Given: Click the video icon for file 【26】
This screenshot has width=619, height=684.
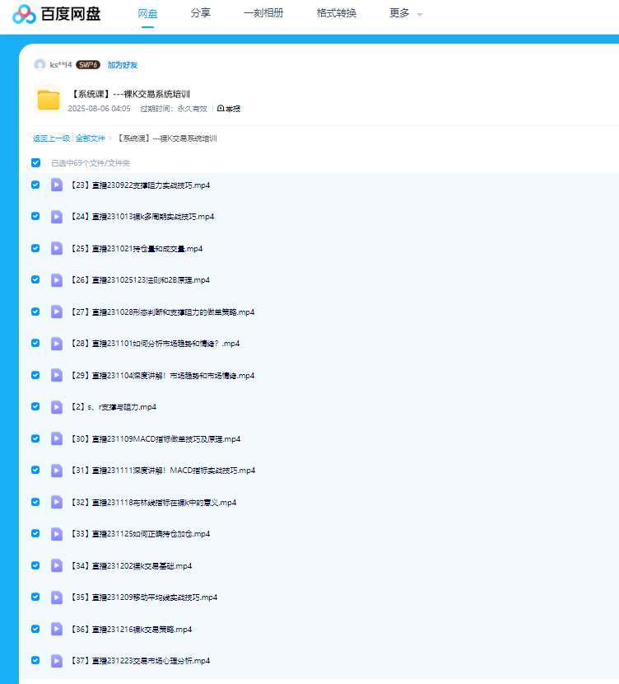Looking at the screenshot, I should click(x=57, y=280).
